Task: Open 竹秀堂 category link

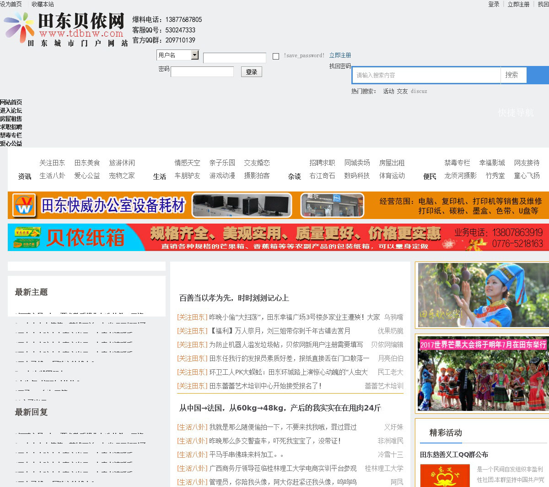Action: click(x=495, y=175)
